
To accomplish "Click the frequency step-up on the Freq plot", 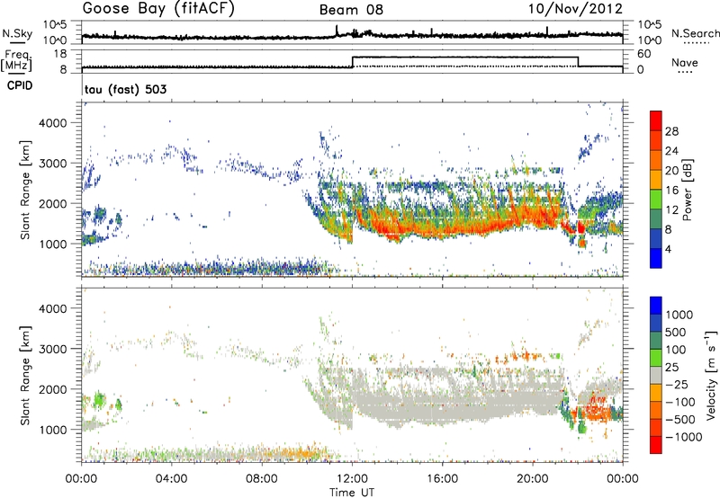I will pyautogui.click(x=352, y=62).
